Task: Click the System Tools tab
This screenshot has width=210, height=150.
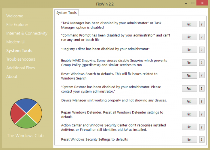Action: (x=67, y=13)
